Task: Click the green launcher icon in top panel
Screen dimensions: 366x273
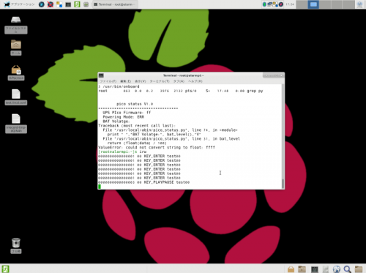Action: point(77,4)
